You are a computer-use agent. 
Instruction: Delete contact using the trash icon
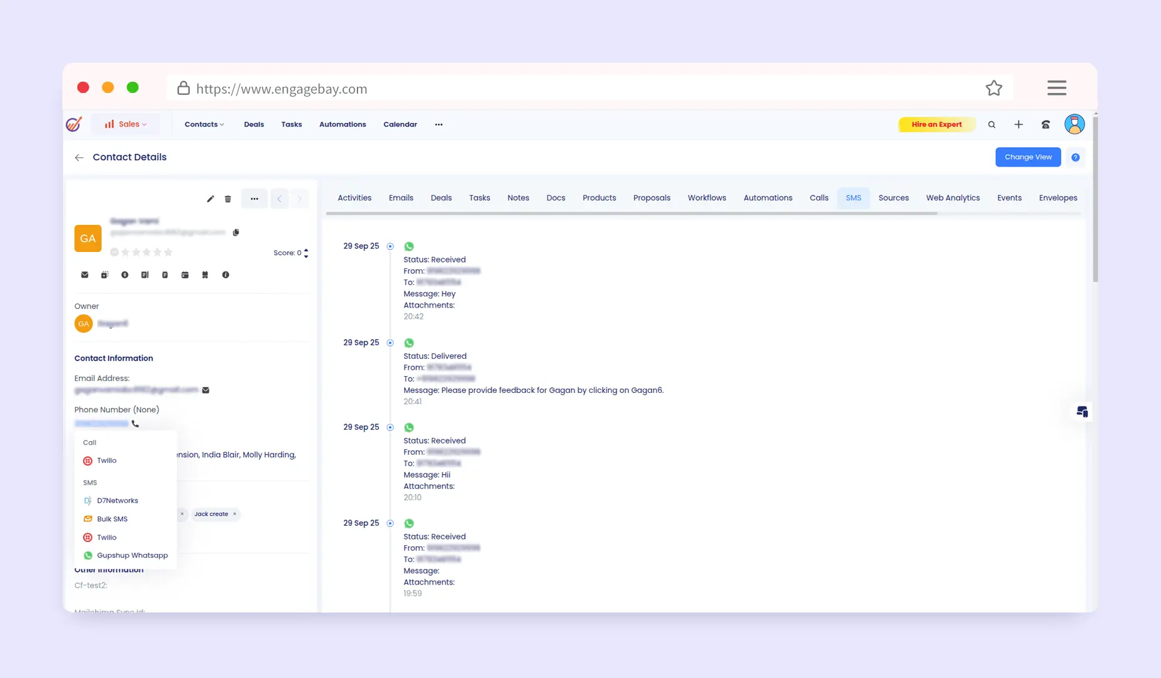tap(228, 199)
